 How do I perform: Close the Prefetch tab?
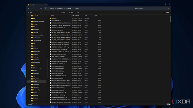pyautogui.click(x=46, y=5)
